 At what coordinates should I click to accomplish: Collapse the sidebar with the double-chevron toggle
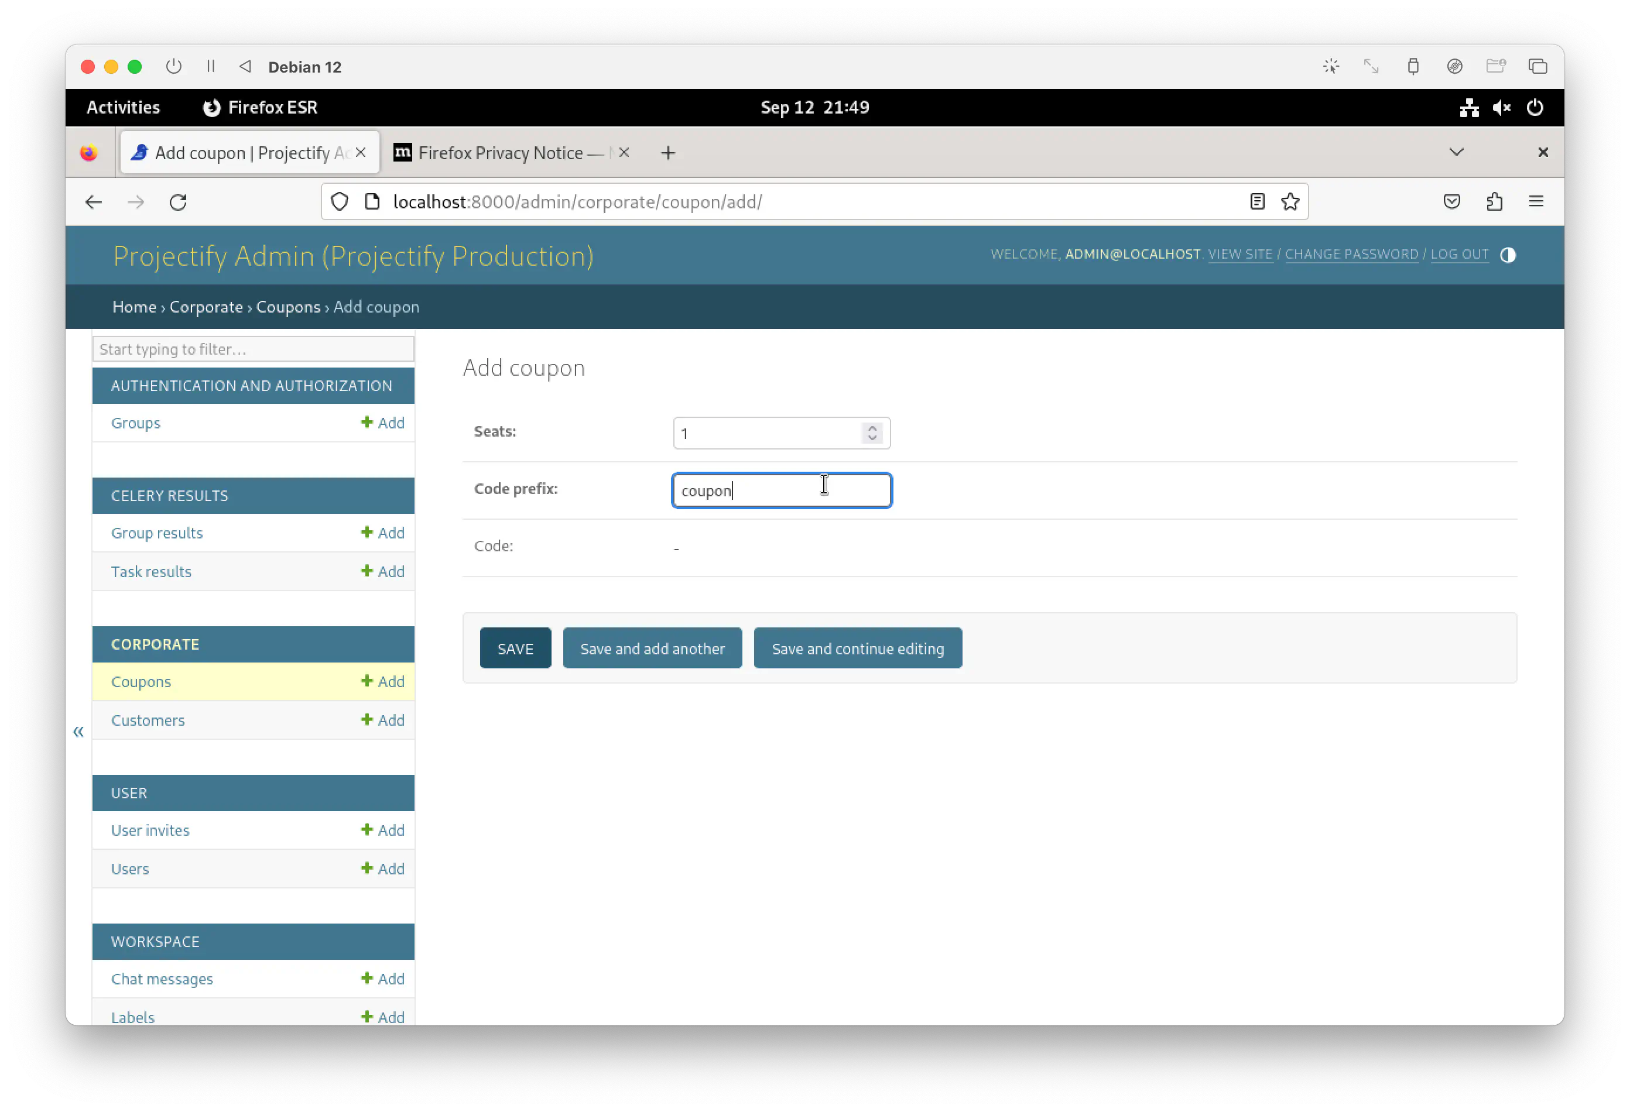click(78, 732)
